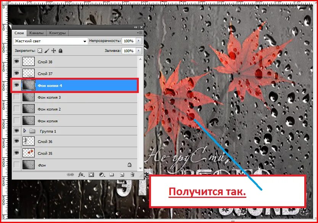Lock transparent pixels icon
The width and height of the screenshot is (318, 223).
coord(40,51)
